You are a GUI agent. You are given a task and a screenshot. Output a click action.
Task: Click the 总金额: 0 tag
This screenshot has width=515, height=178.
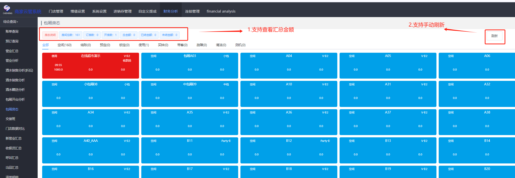pyautogui.click(x=129, y=35)
